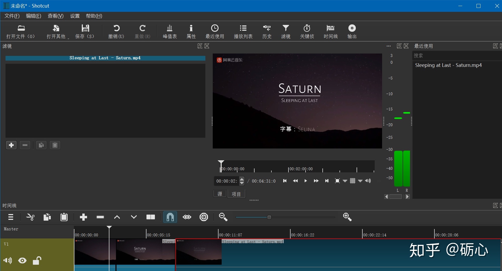This screenshot has height=271, width=502.
Task: Open Recent (最近使用) toolbar icon
Action: [215, 31]
